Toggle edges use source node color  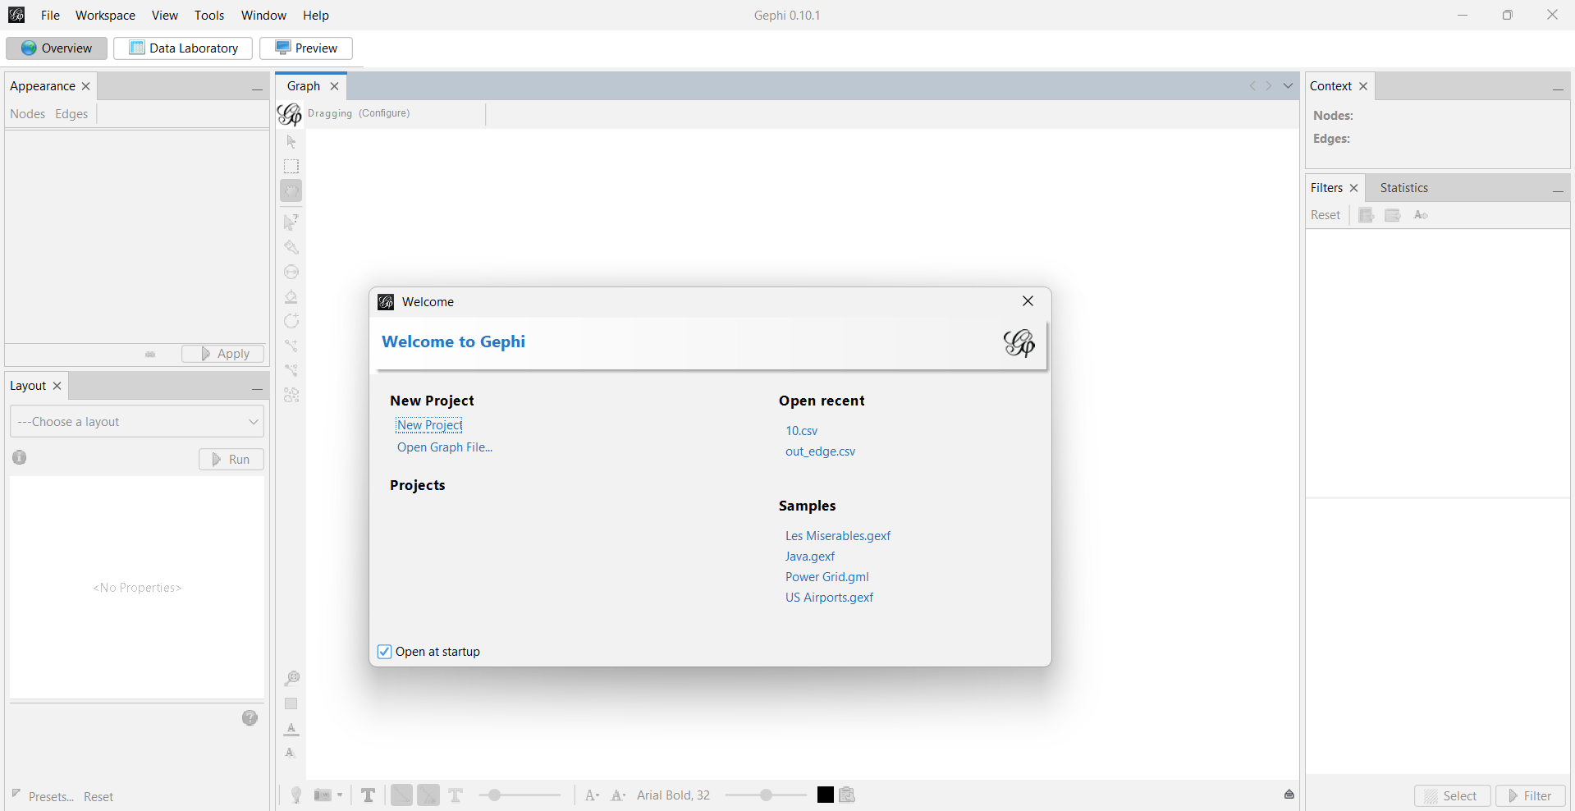[428, 795]
